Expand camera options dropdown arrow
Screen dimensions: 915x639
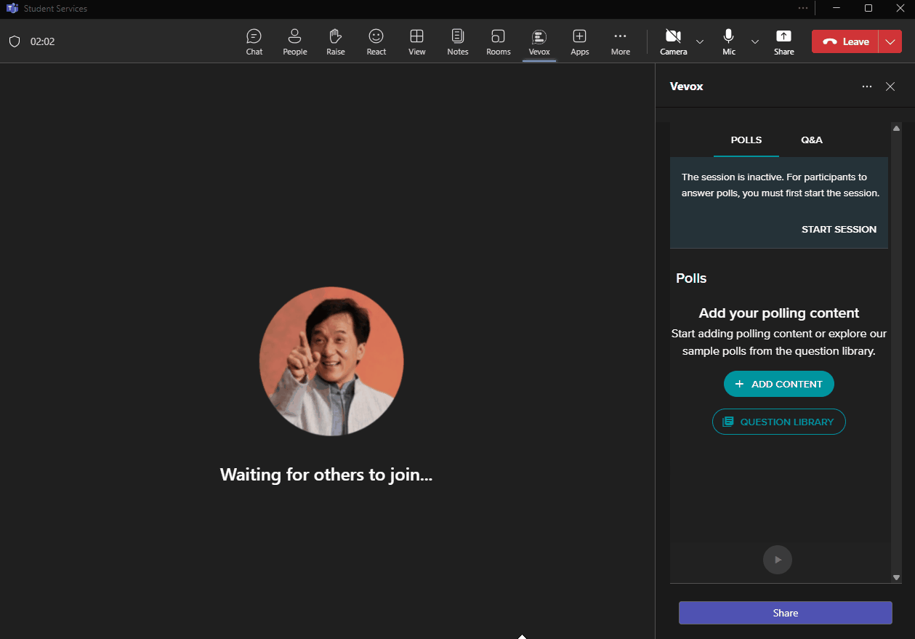700,41
